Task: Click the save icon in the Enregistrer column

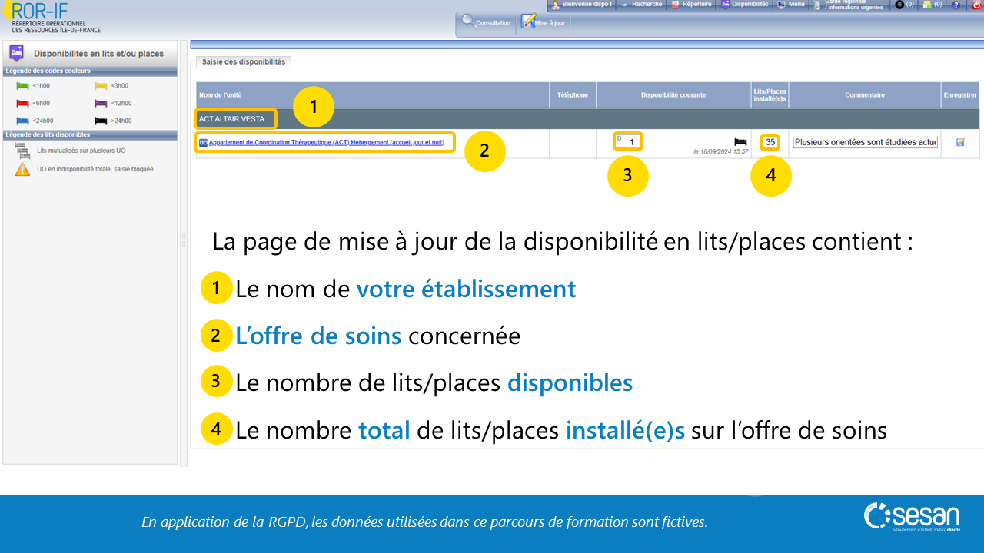Action: 960,142
